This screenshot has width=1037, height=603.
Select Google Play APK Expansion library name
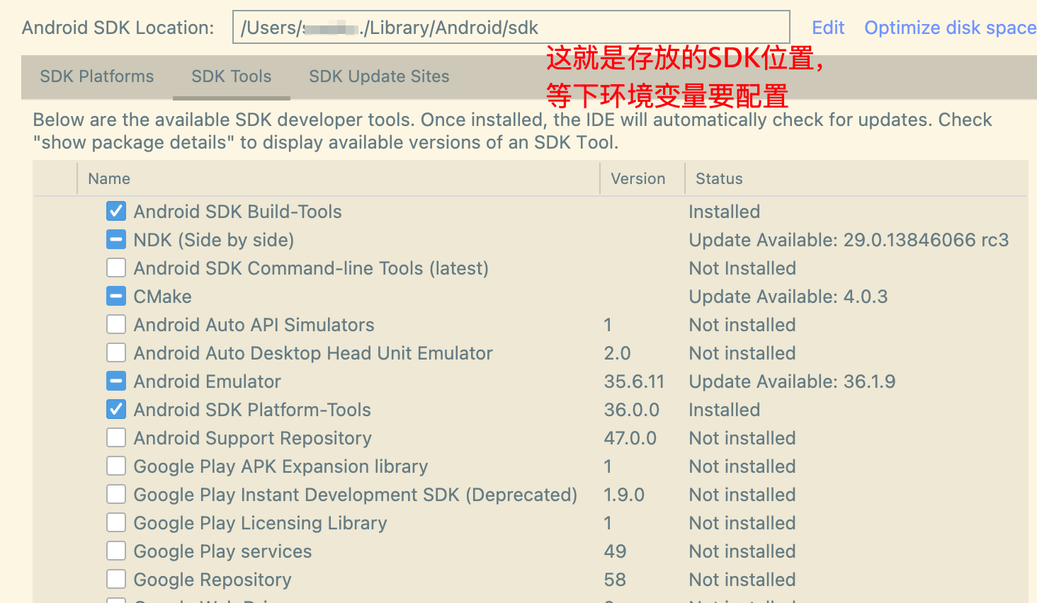point(280,466)
